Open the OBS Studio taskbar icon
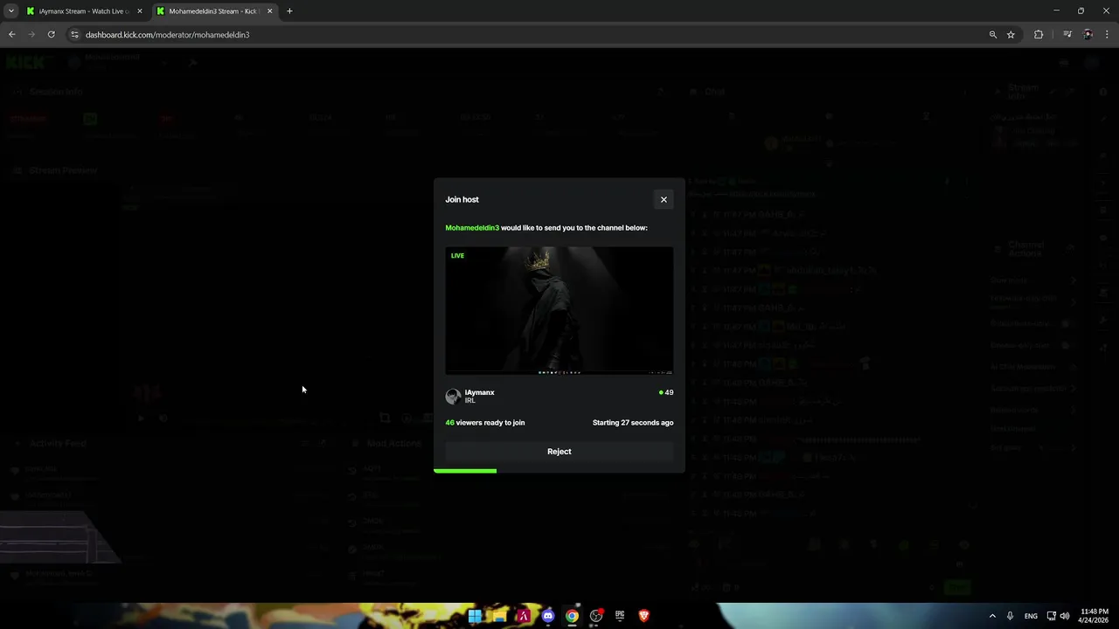 click(x=596, y=616)
